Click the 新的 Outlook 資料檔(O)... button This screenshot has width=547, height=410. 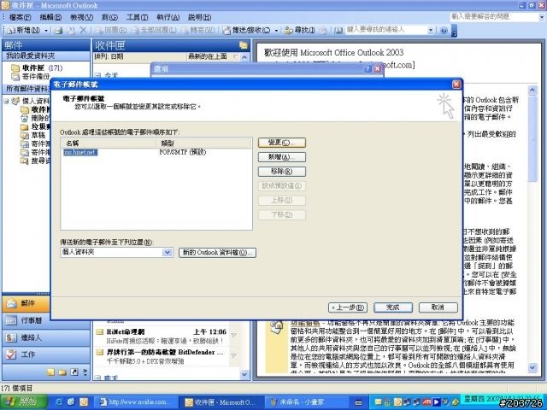[x=217, y=253]
